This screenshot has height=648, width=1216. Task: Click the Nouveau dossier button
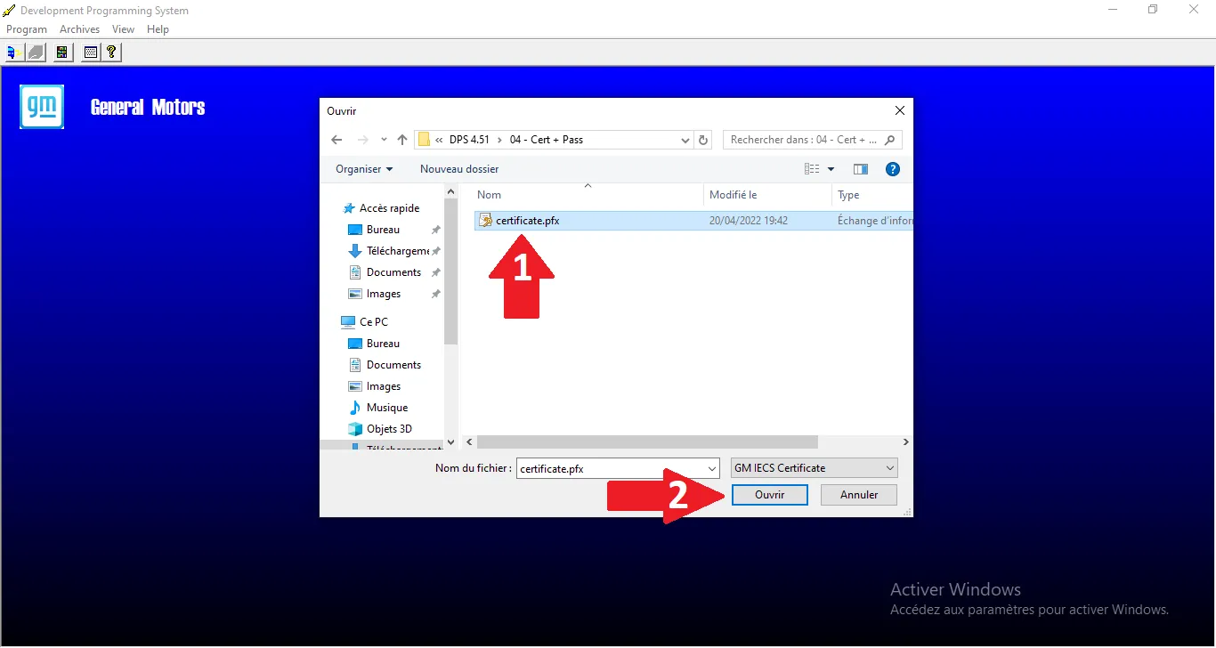[x=459, y=169]
